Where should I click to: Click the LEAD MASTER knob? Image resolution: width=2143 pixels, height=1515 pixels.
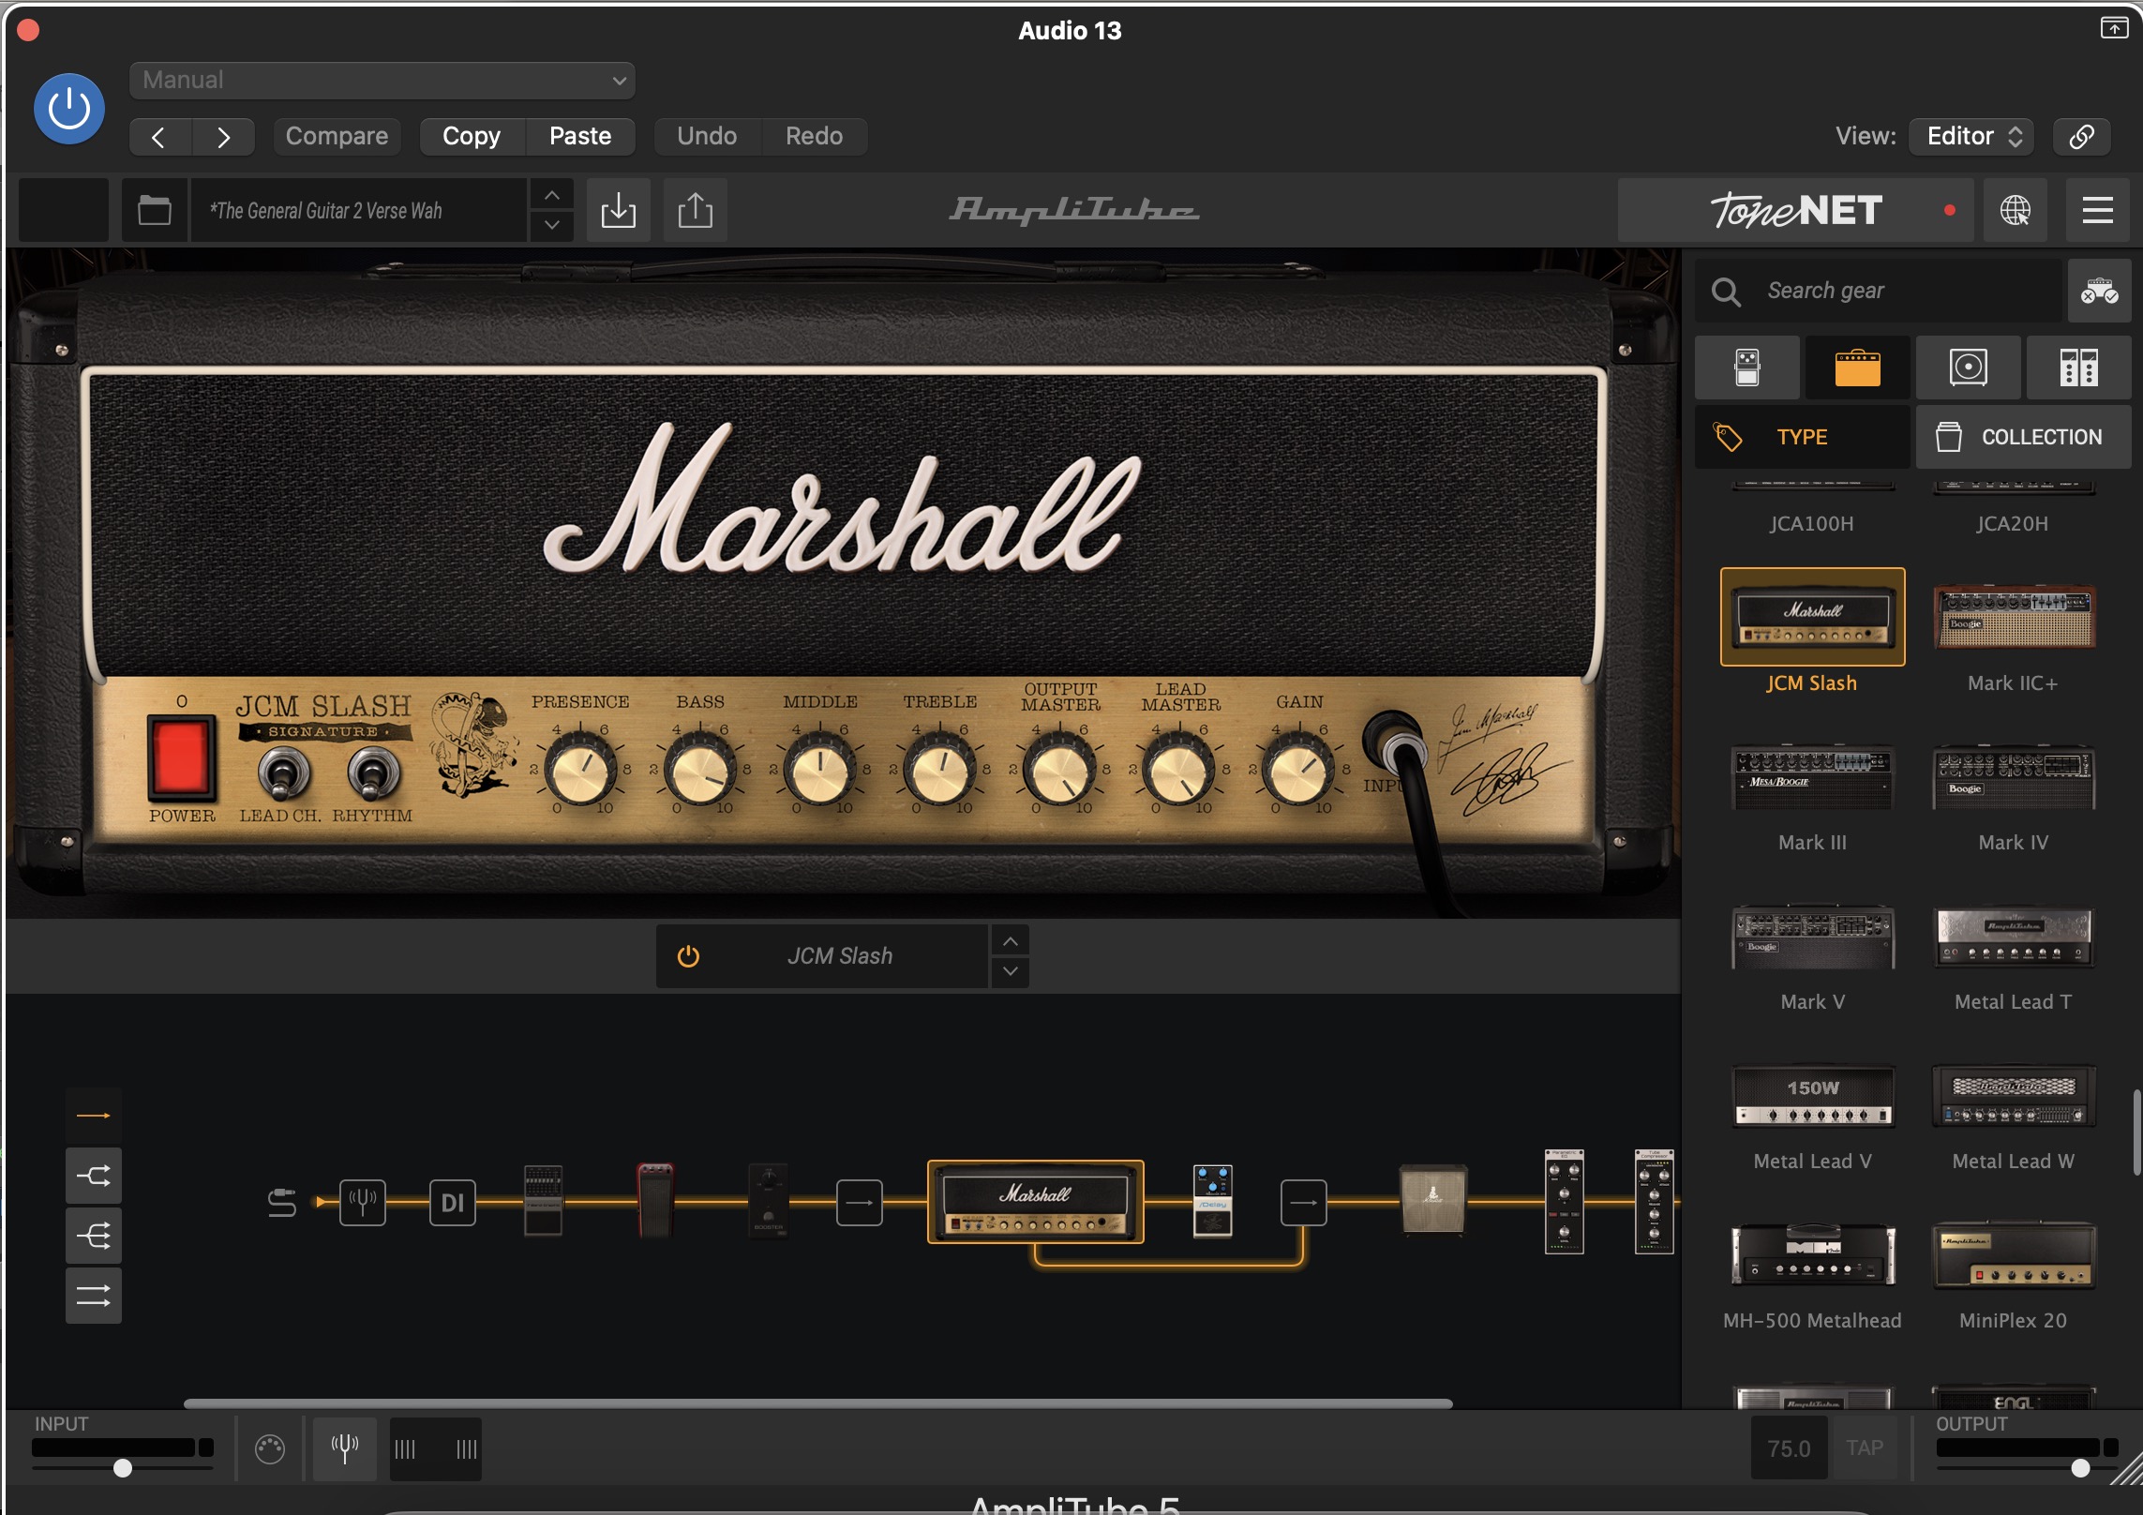(1180, 771)
